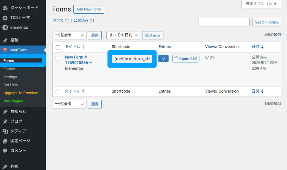Viewport: 287px width, 170px height.
Task: Open the bottom 一括操作 bulk actions dropdown
Action: pos(69,104)
